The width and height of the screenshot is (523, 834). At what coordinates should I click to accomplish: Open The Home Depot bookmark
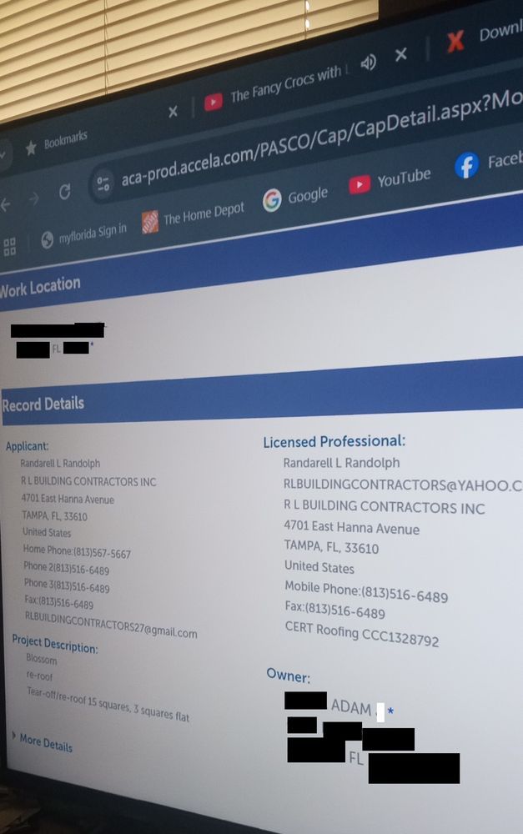[194, 217]
